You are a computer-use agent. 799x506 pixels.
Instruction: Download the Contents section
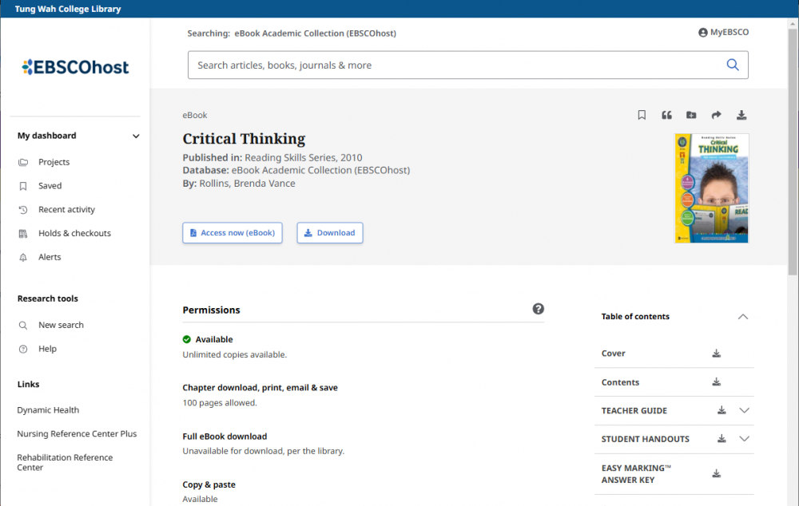pos(716,381)
